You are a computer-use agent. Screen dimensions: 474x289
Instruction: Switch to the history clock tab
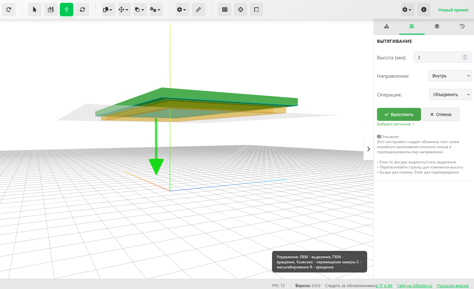[x=462, y=26]
